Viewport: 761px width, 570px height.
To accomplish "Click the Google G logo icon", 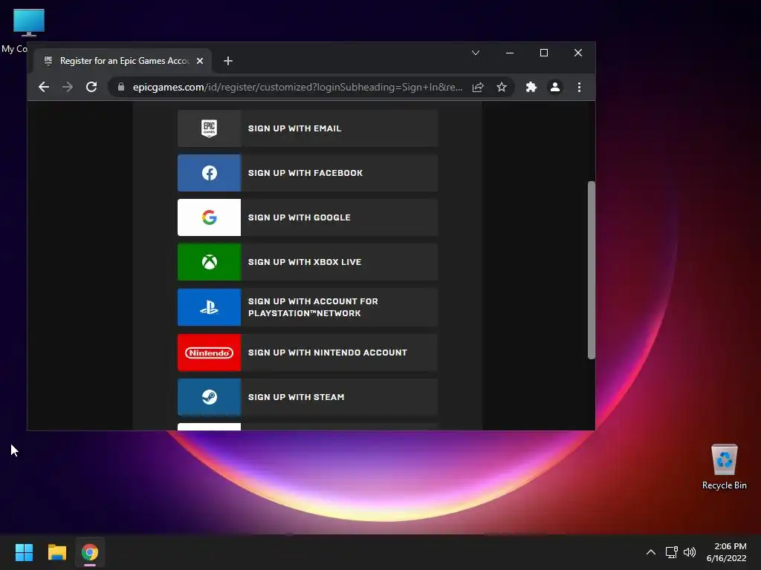I will click(209, 217).
